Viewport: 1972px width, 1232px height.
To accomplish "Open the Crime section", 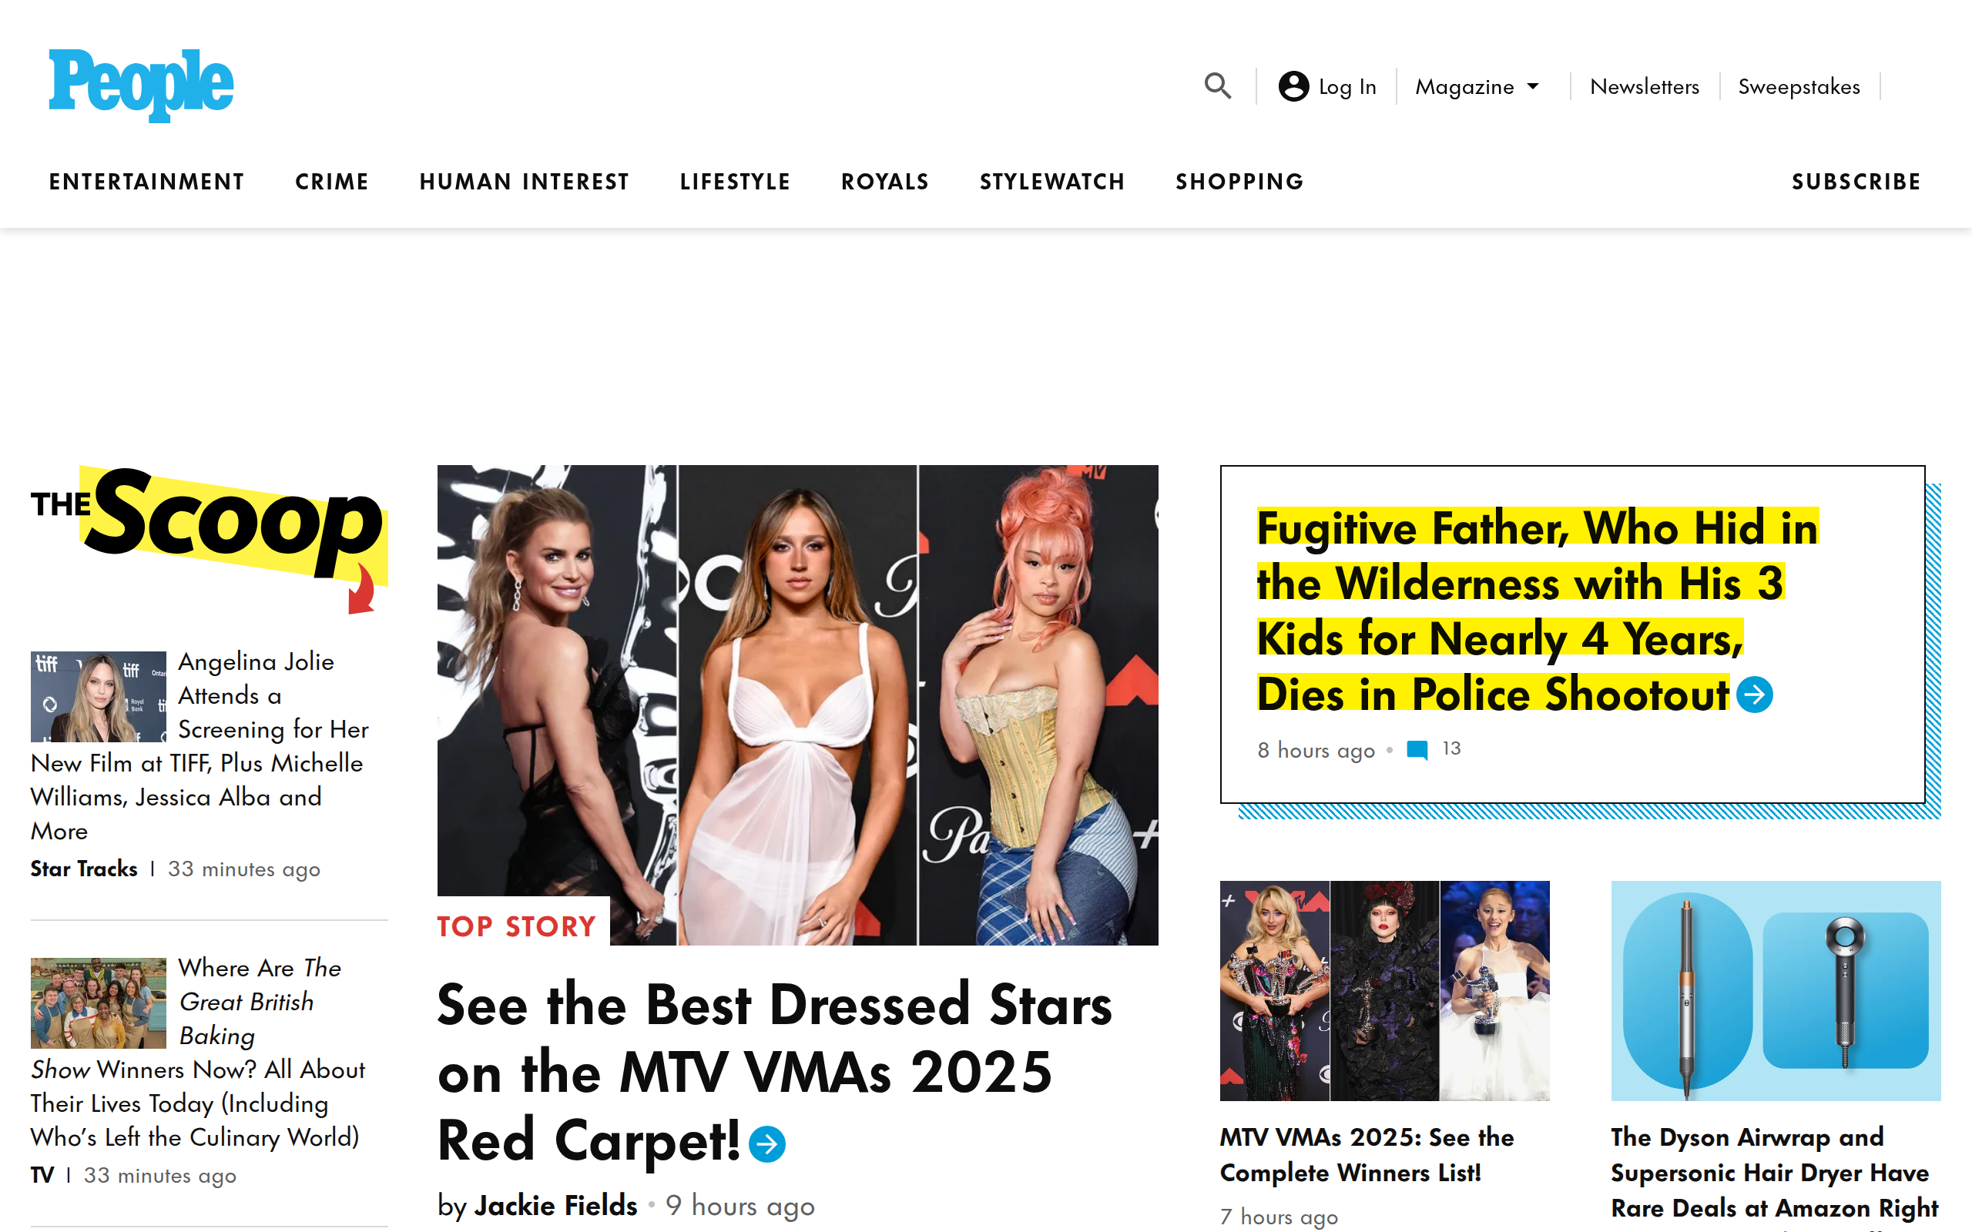I will 333,182.
